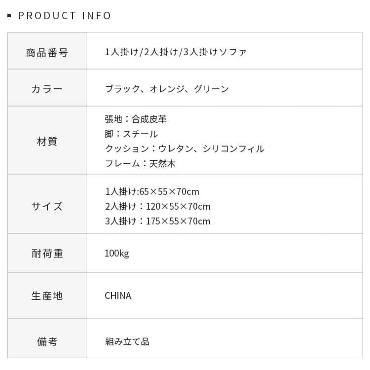Click the 1人掛け:65×55×70cm size line

pos(152,192)
